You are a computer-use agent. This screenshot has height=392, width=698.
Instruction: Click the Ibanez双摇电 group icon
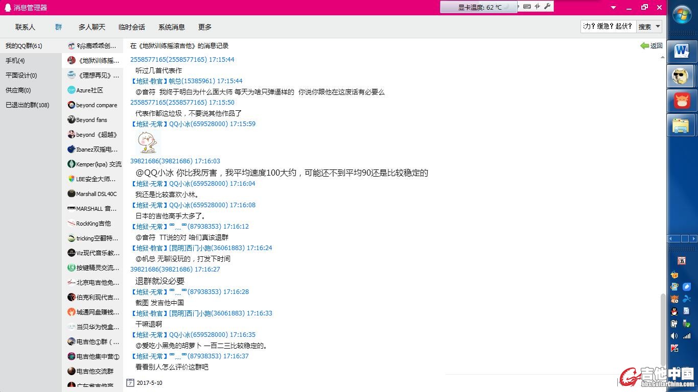point(72,149)
